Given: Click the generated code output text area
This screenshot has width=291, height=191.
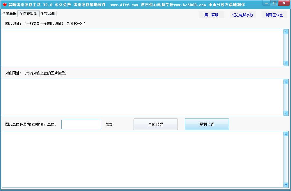Looking at the screenshot, I should coord(143,159).
